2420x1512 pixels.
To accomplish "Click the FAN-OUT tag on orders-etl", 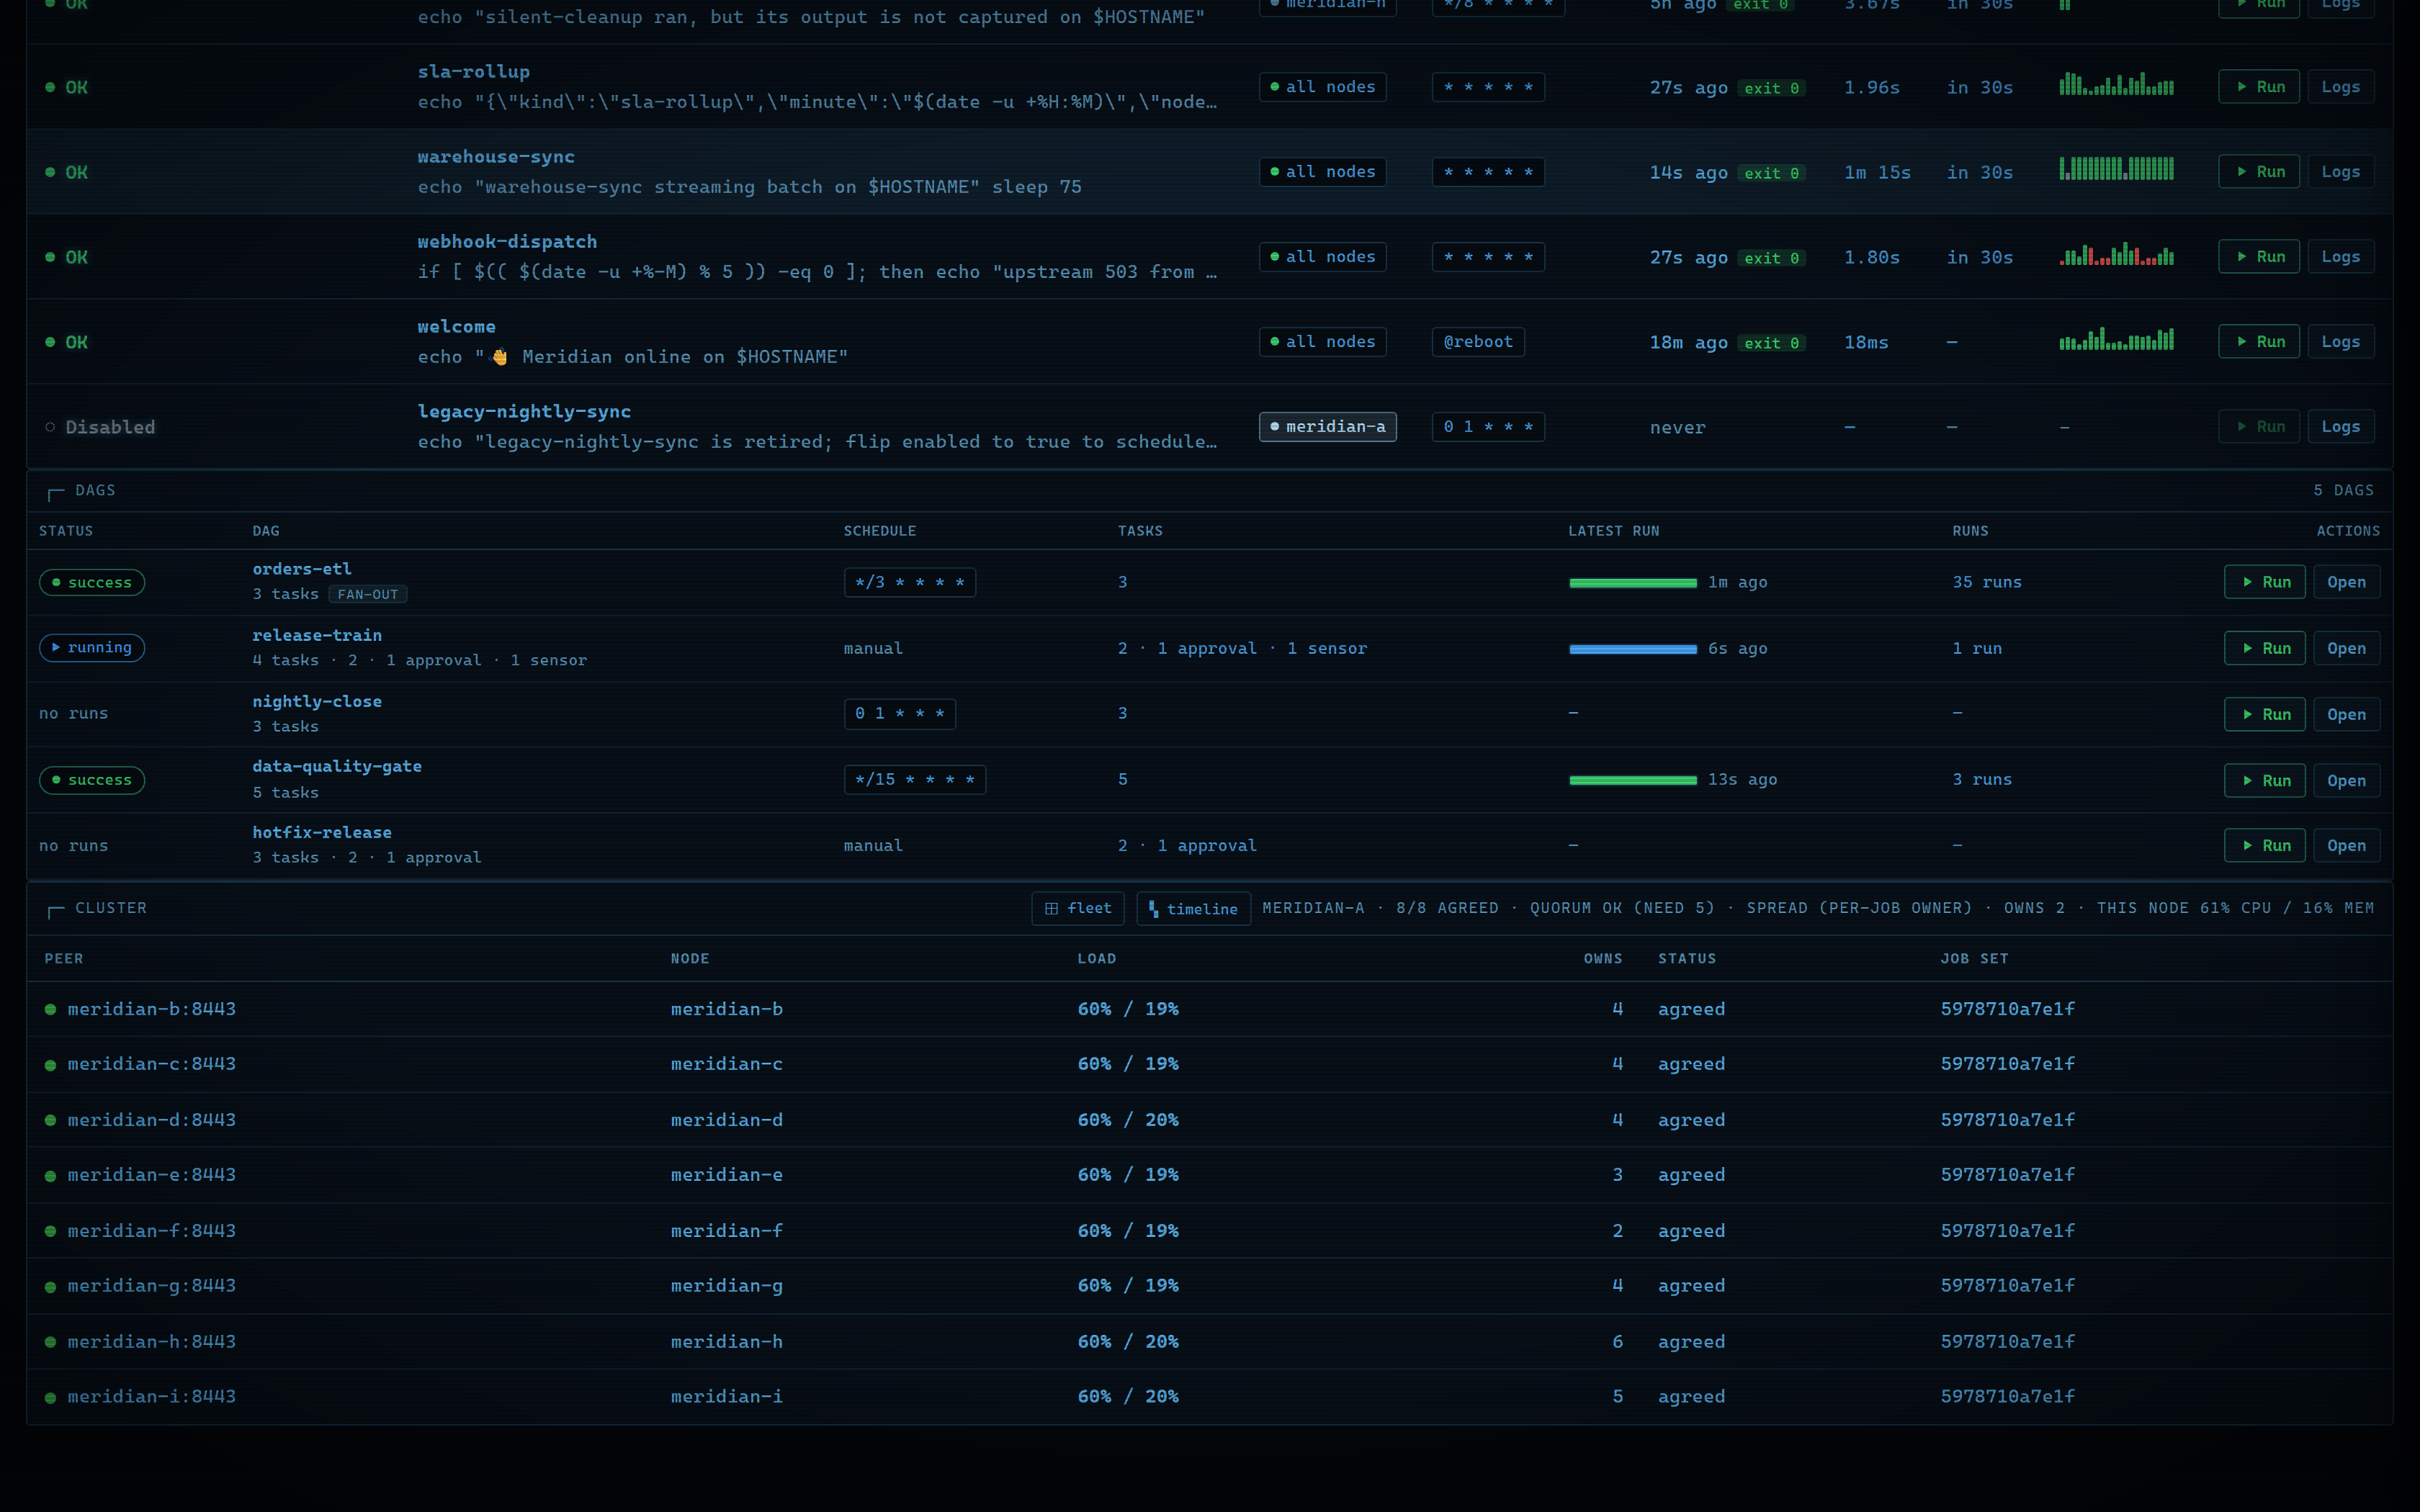I will 367,594.
